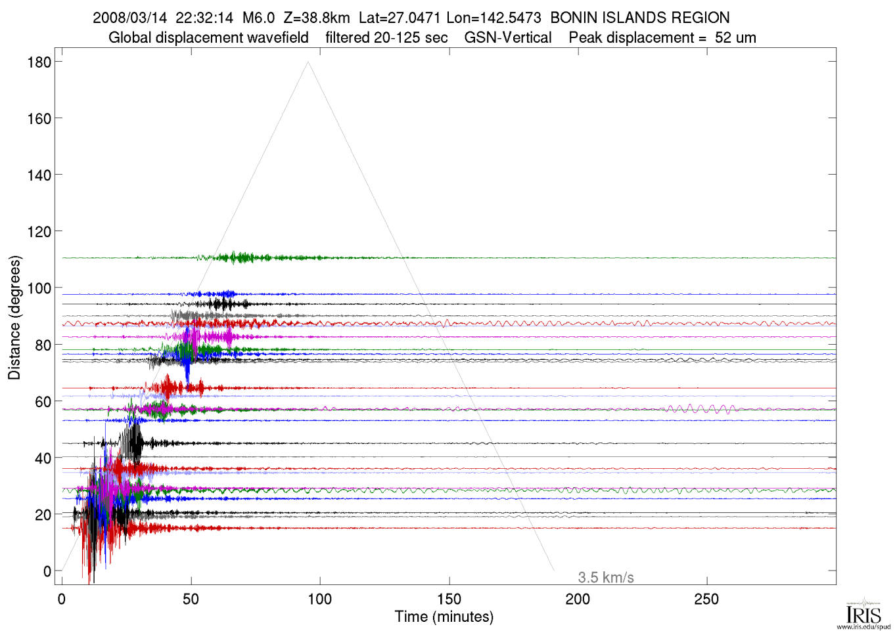Viewport: 895px width, 631px height.
Task: Select the Z=38.8km depth text
Action: coord(317,18)
